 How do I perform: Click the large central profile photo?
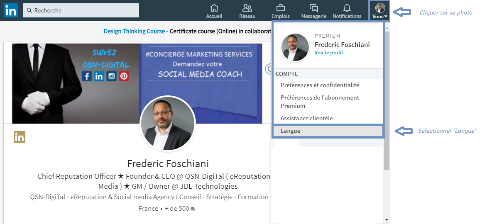(x=168, y=124)
